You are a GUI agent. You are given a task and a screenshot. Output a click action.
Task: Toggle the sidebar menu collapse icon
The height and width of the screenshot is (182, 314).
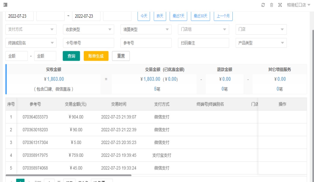point(5,5)
